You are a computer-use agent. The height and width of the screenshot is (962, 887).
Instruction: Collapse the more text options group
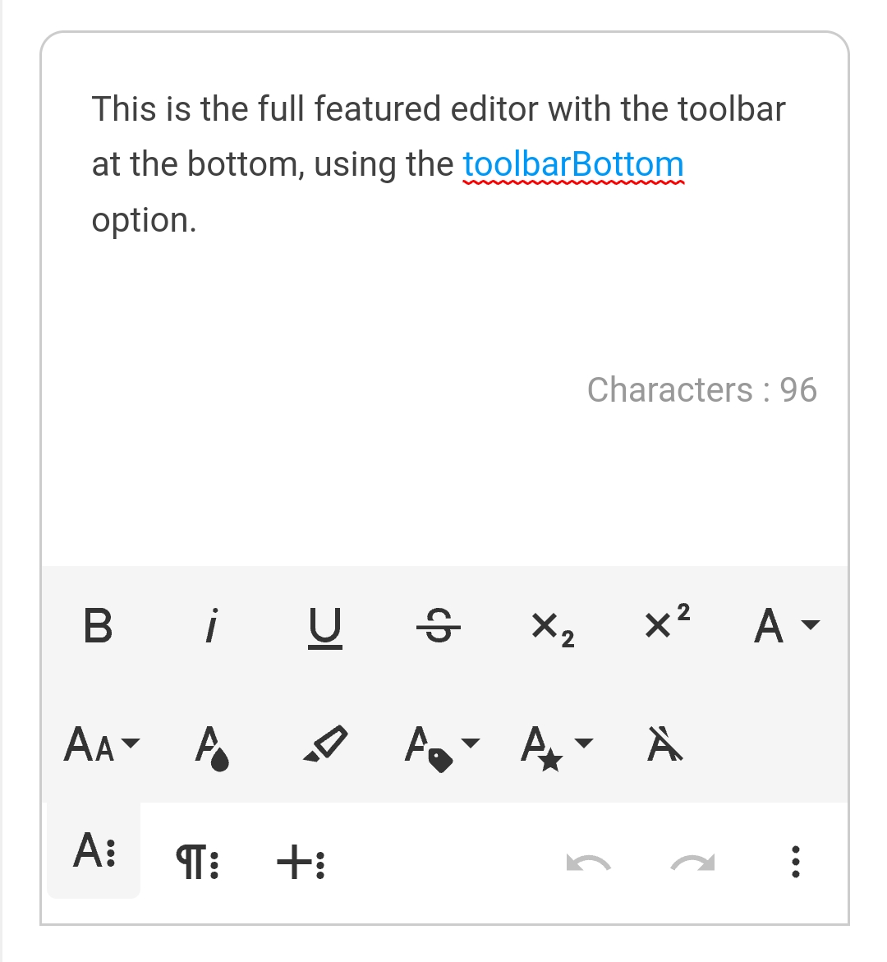94,849
